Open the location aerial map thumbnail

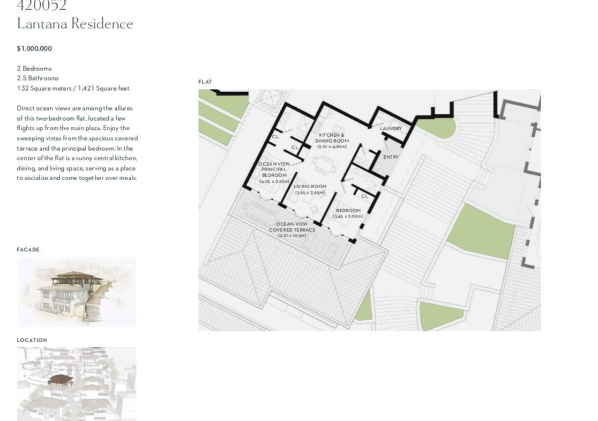pyautogui.click(x=76, y=383)
